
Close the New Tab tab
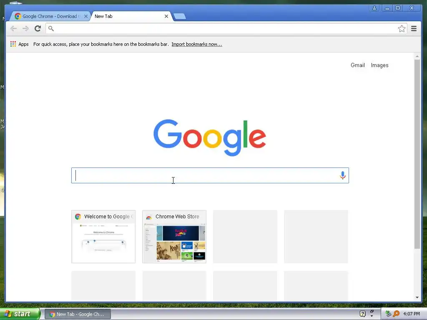(166, 16)
